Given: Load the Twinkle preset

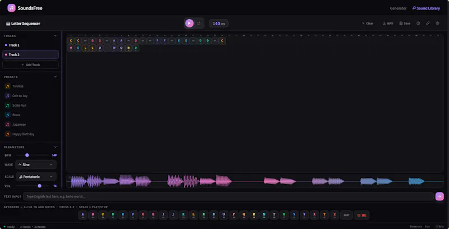Looking at the screenshot, I should [x=31, y=86].
